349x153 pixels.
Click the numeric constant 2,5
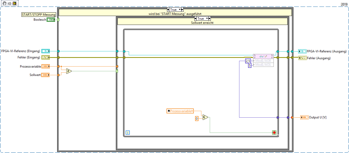click(248, 61)
